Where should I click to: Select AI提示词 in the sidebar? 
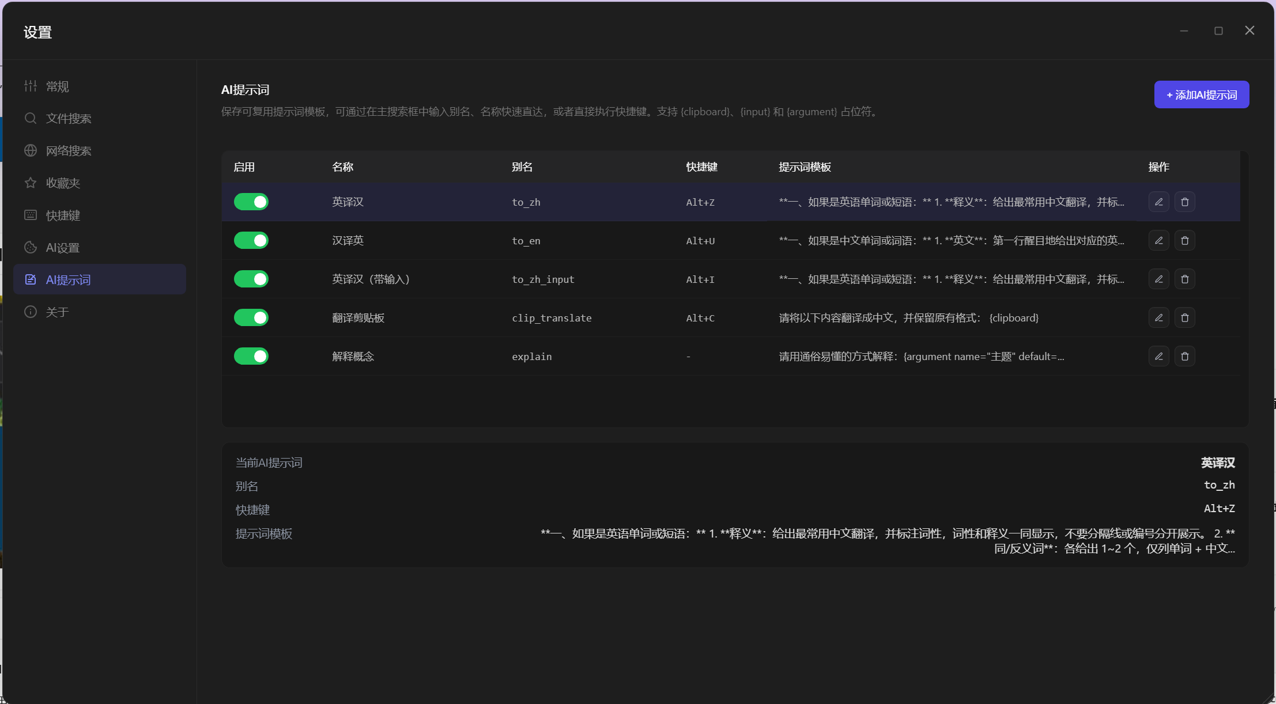pyautogui.click(x=100, y=279)
